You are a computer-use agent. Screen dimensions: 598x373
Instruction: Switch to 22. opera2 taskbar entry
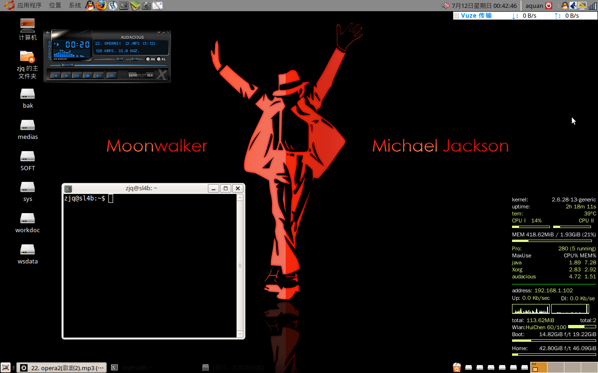(62, 367)
